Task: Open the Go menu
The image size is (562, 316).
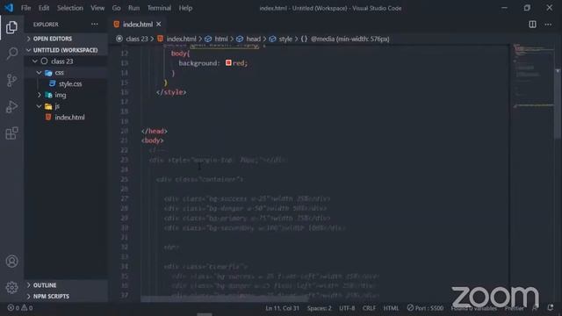Action: tap(116, 8)
